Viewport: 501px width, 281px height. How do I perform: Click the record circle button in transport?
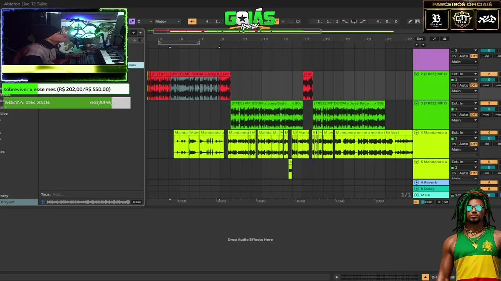click(298, 21)
